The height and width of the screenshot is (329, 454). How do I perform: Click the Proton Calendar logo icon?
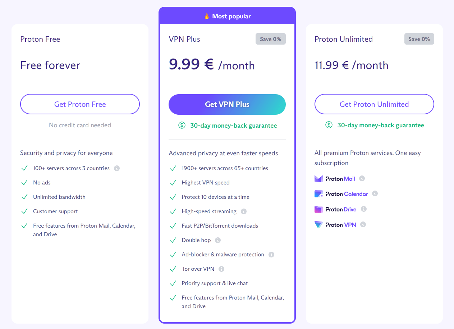click(x=319, y=194)
